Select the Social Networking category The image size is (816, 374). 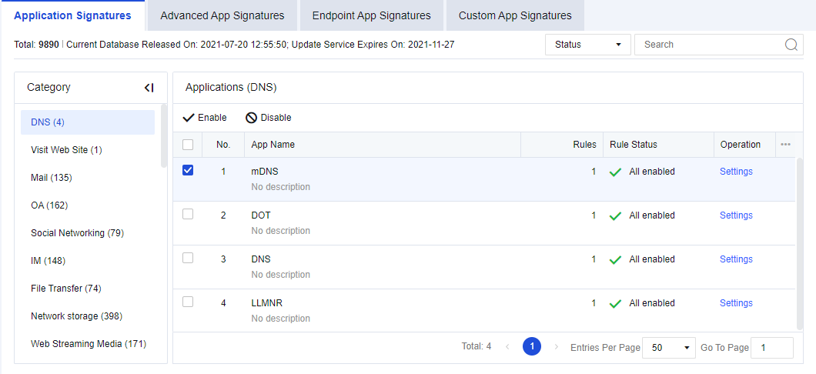(77, 233)
